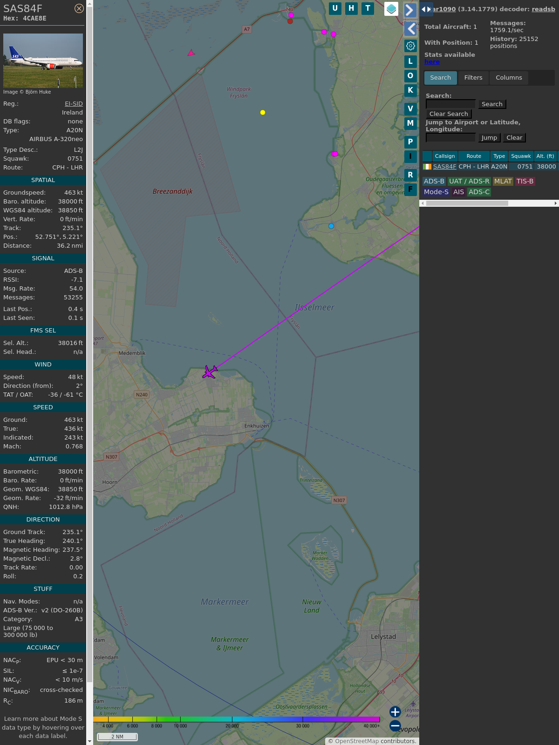
Task: Open the Columns tab
Action: click(509, 78)
